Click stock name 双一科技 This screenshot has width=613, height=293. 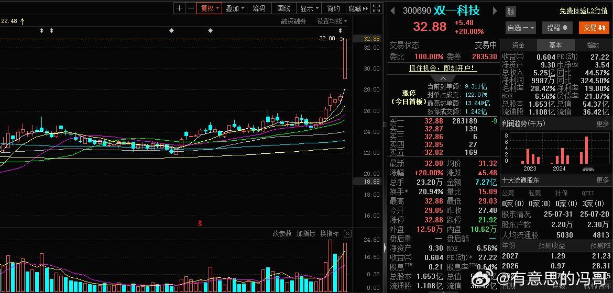pyautogui.click(x=456, y=10)
